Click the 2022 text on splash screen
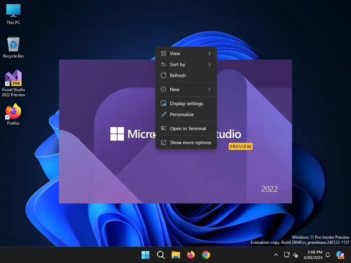Viewport: 351px width, 263px height. 269,189
